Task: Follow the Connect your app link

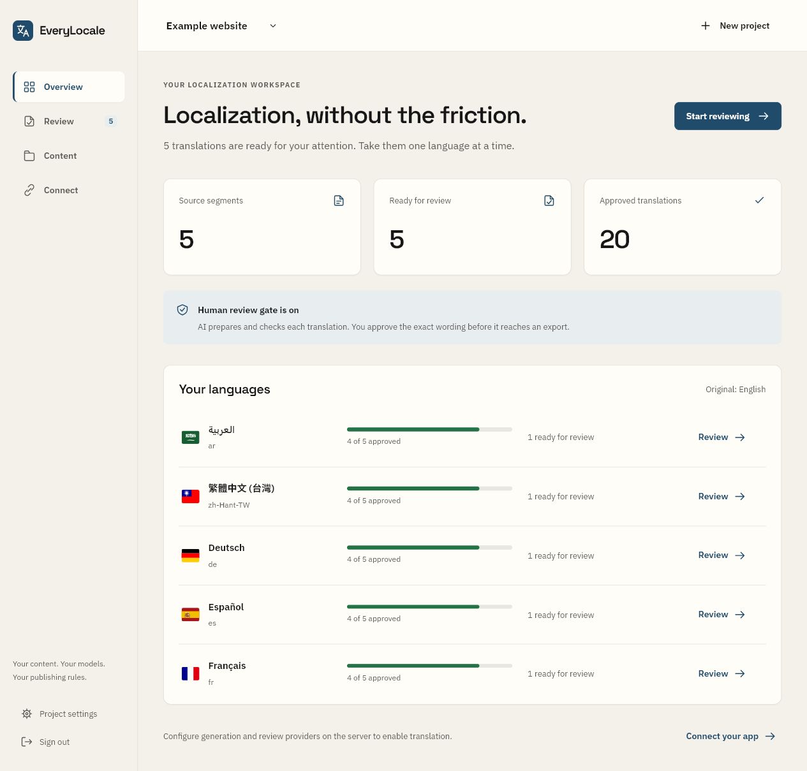Action: pyautogui.click(x=730, y=736)
